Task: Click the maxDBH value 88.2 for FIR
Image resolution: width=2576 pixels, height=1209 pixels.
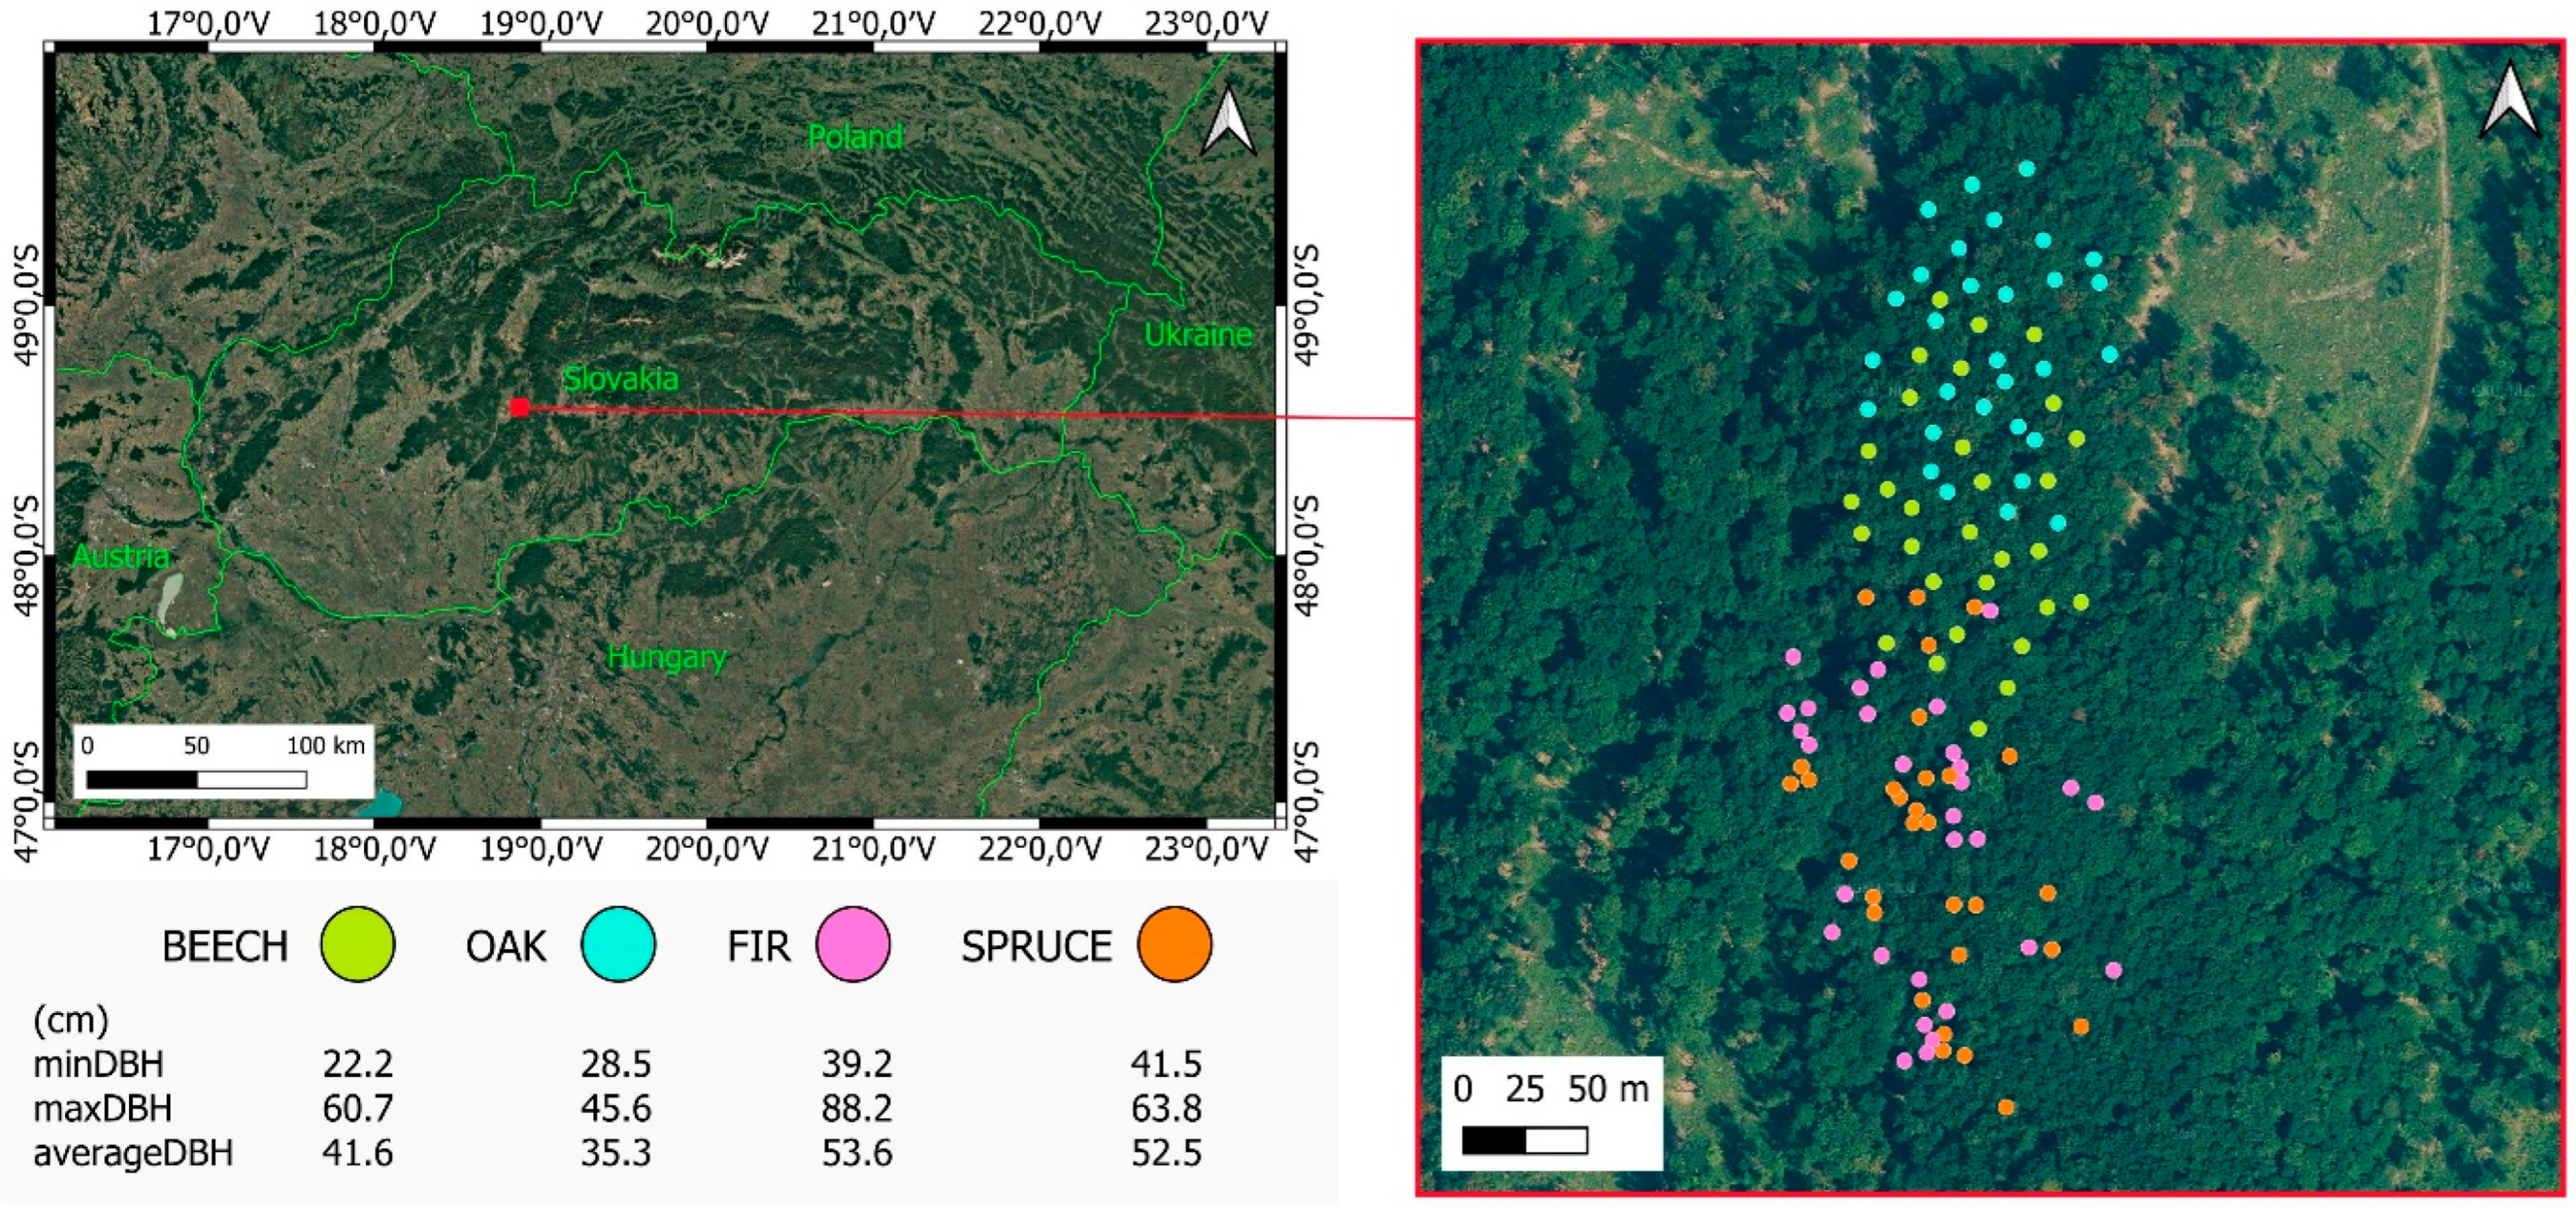Action: point(856,1108)
